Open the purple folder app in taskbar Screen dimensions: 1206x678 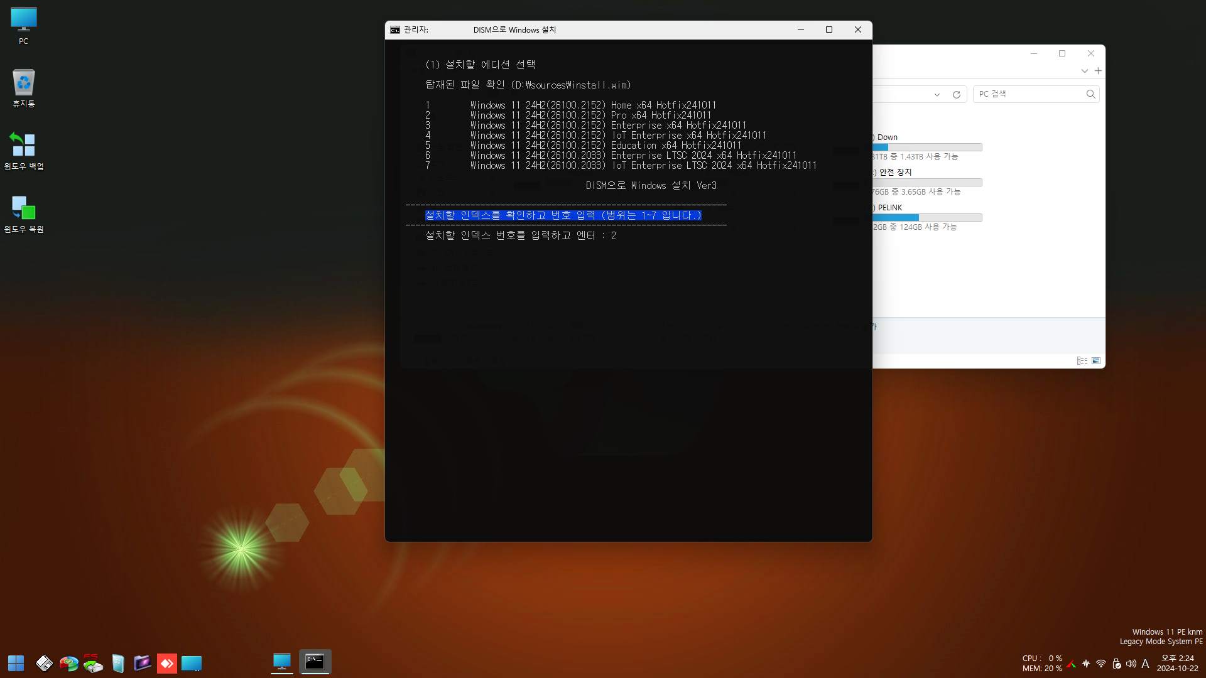[x=142, y=663]
